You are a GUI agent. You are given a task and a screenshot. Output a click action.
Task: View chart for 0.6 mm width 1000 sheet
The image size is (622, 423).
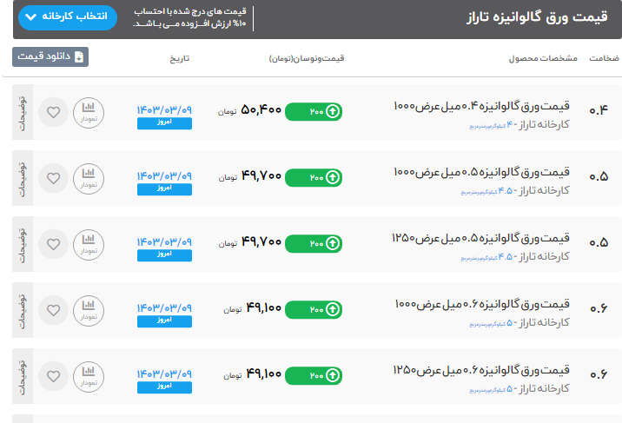88,308
